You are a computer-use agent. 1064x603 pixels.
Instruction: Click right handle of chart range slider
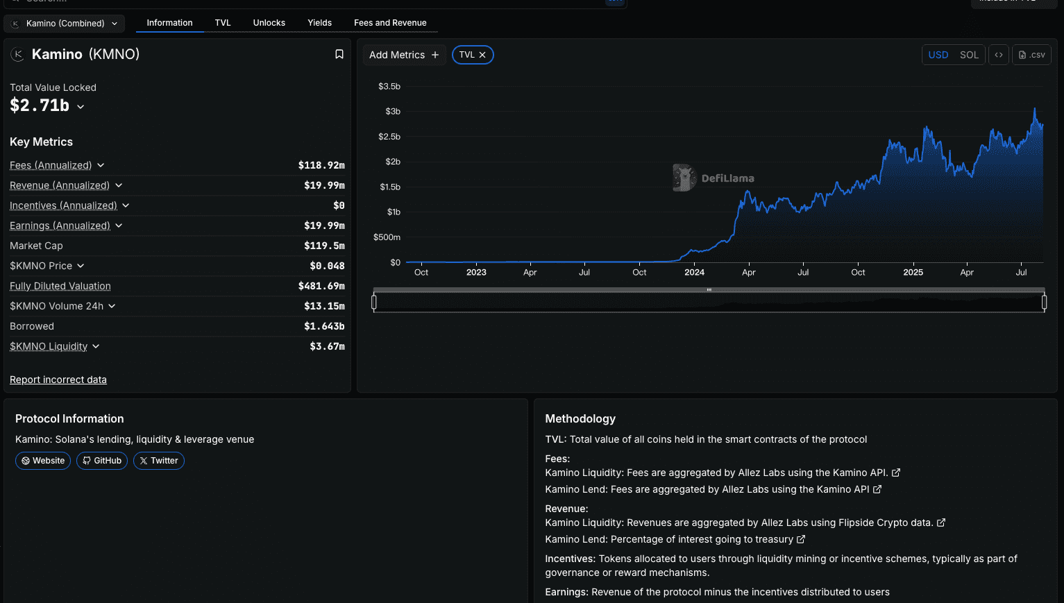click(x=1044, y=302)
